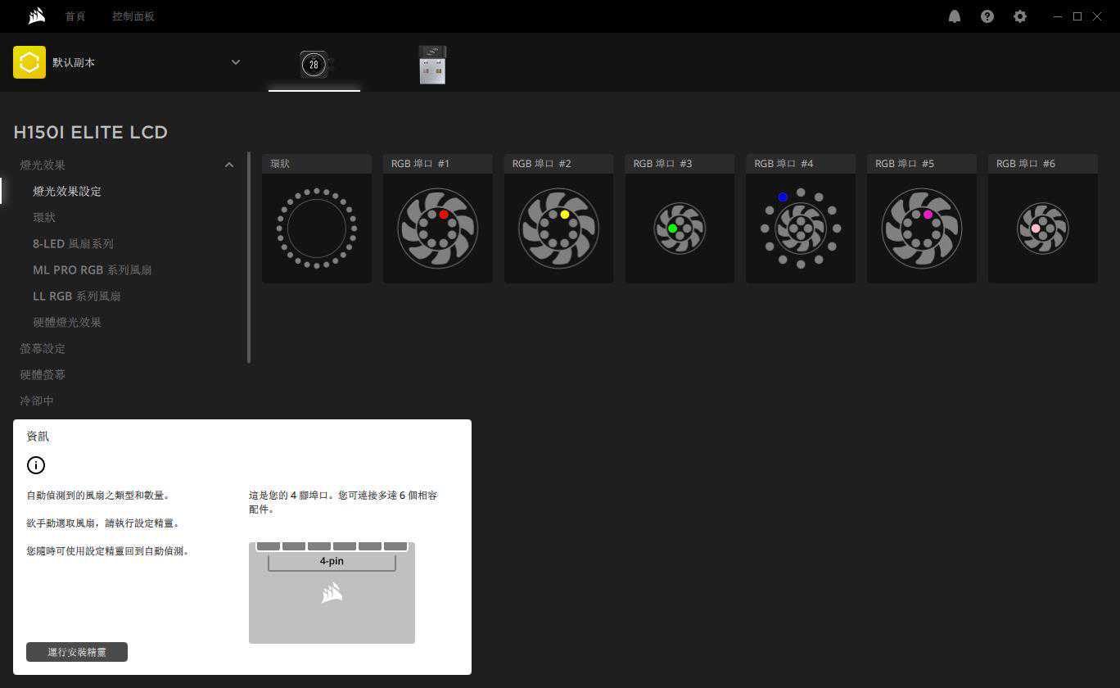1120x688 pixels.
Task: Open 螢幕設定 in the sidebar
Action: click(43, 349)
